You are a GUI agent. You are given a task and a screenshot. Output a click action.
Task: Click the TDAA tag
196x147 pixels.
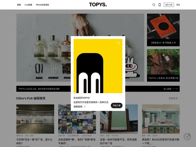102,136
